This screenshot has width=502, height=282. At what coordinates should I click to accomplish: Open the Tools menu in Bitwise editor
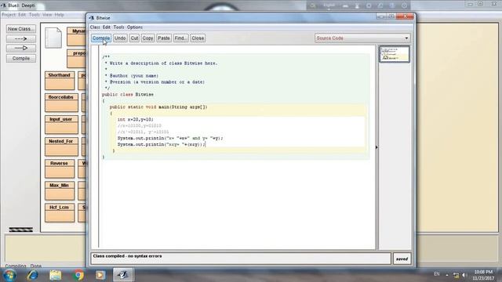(118, 27)
